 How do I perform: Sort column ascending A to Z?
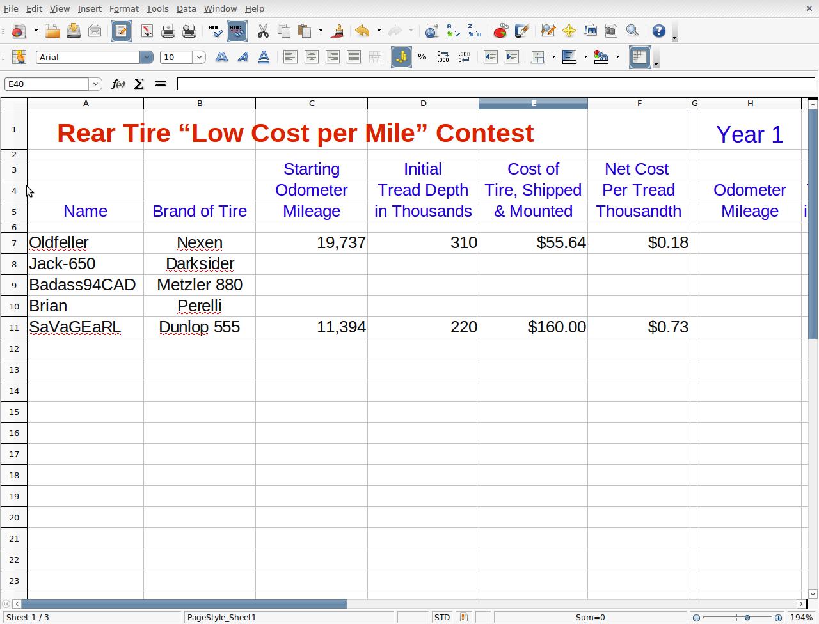pos(453,31)
